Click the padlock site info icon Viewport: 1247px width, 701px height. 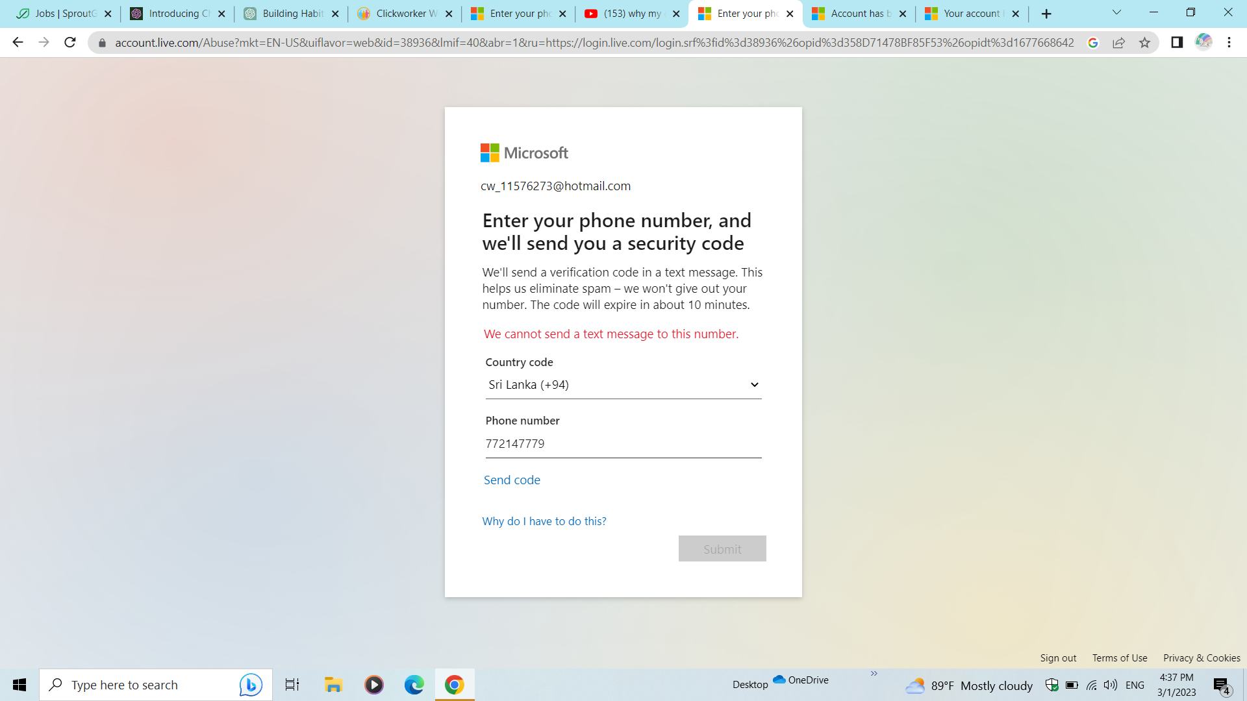[102, 43]
